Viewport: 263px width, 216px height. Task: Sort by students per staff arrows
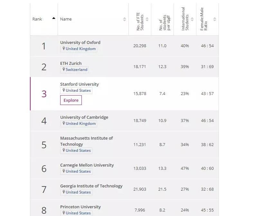point(170,19)
